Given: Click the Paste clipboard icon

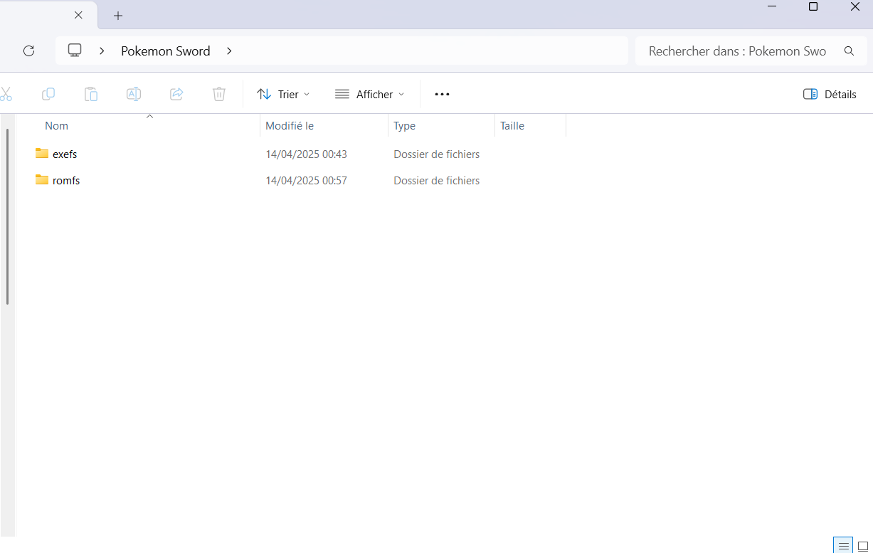Looking at the screenshot, I should point(91,94).
